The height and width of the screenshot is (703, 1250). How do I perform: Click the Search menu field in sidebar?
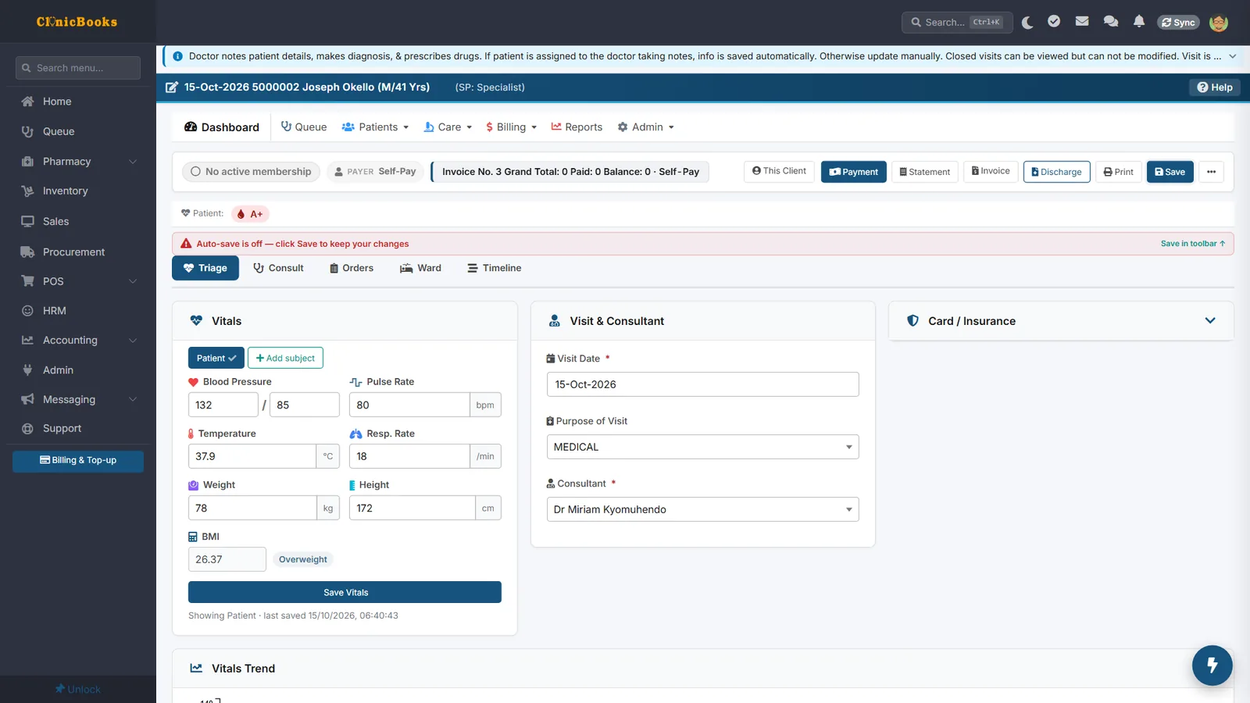[x=78, y=68]
